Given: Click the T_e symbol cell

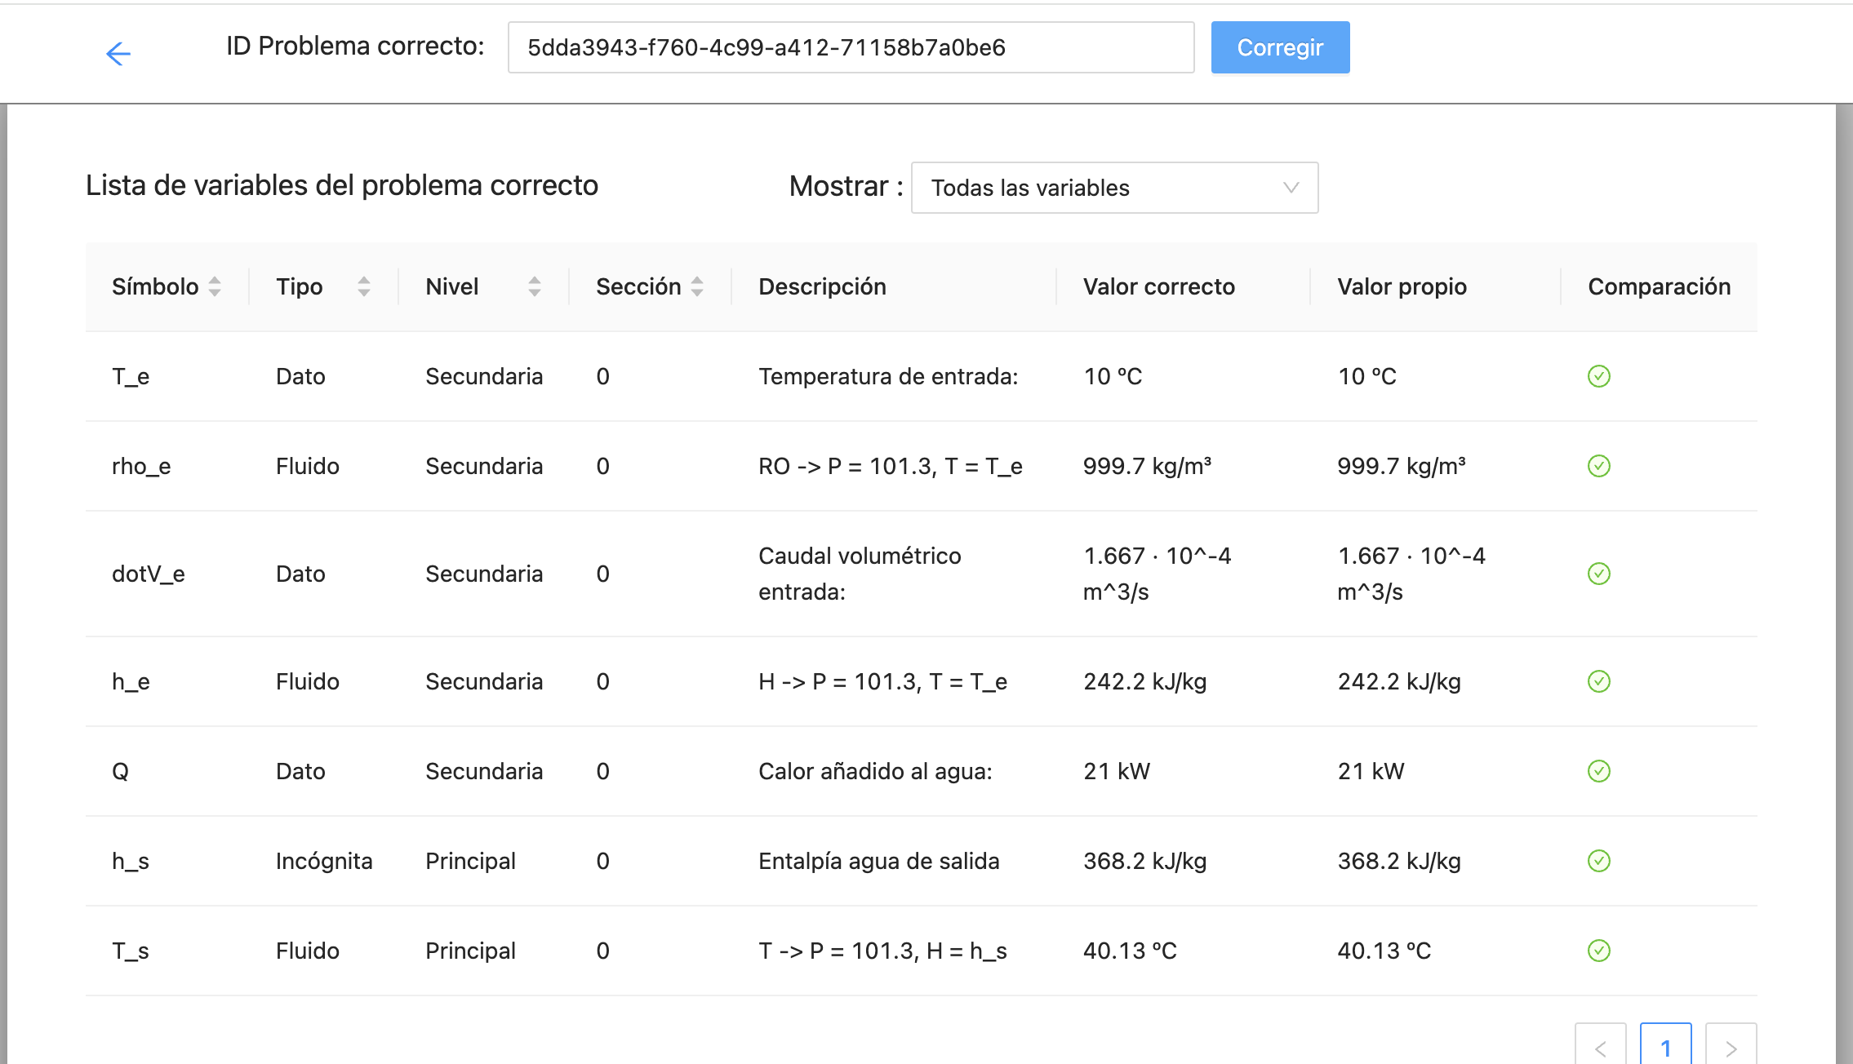Looking at the screenshot, I should pyautogui.click(x=131, y=376).
